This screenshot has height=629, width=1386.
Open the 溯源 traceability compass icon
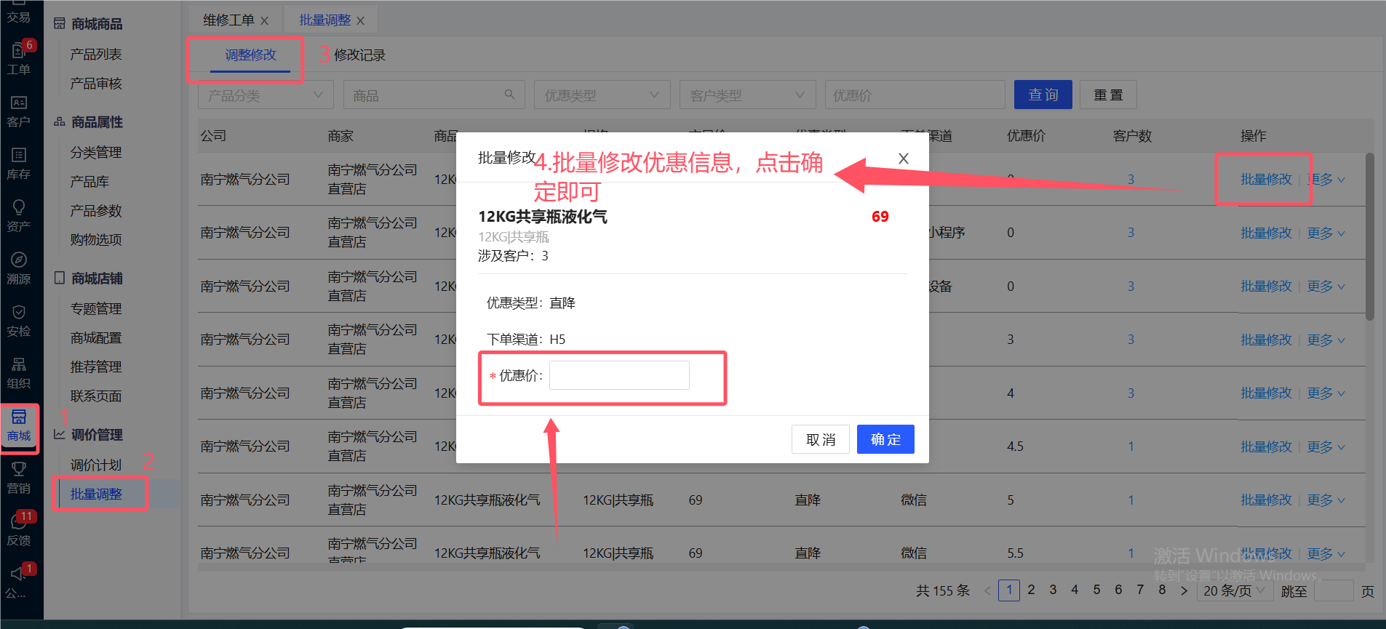(19, 268)
